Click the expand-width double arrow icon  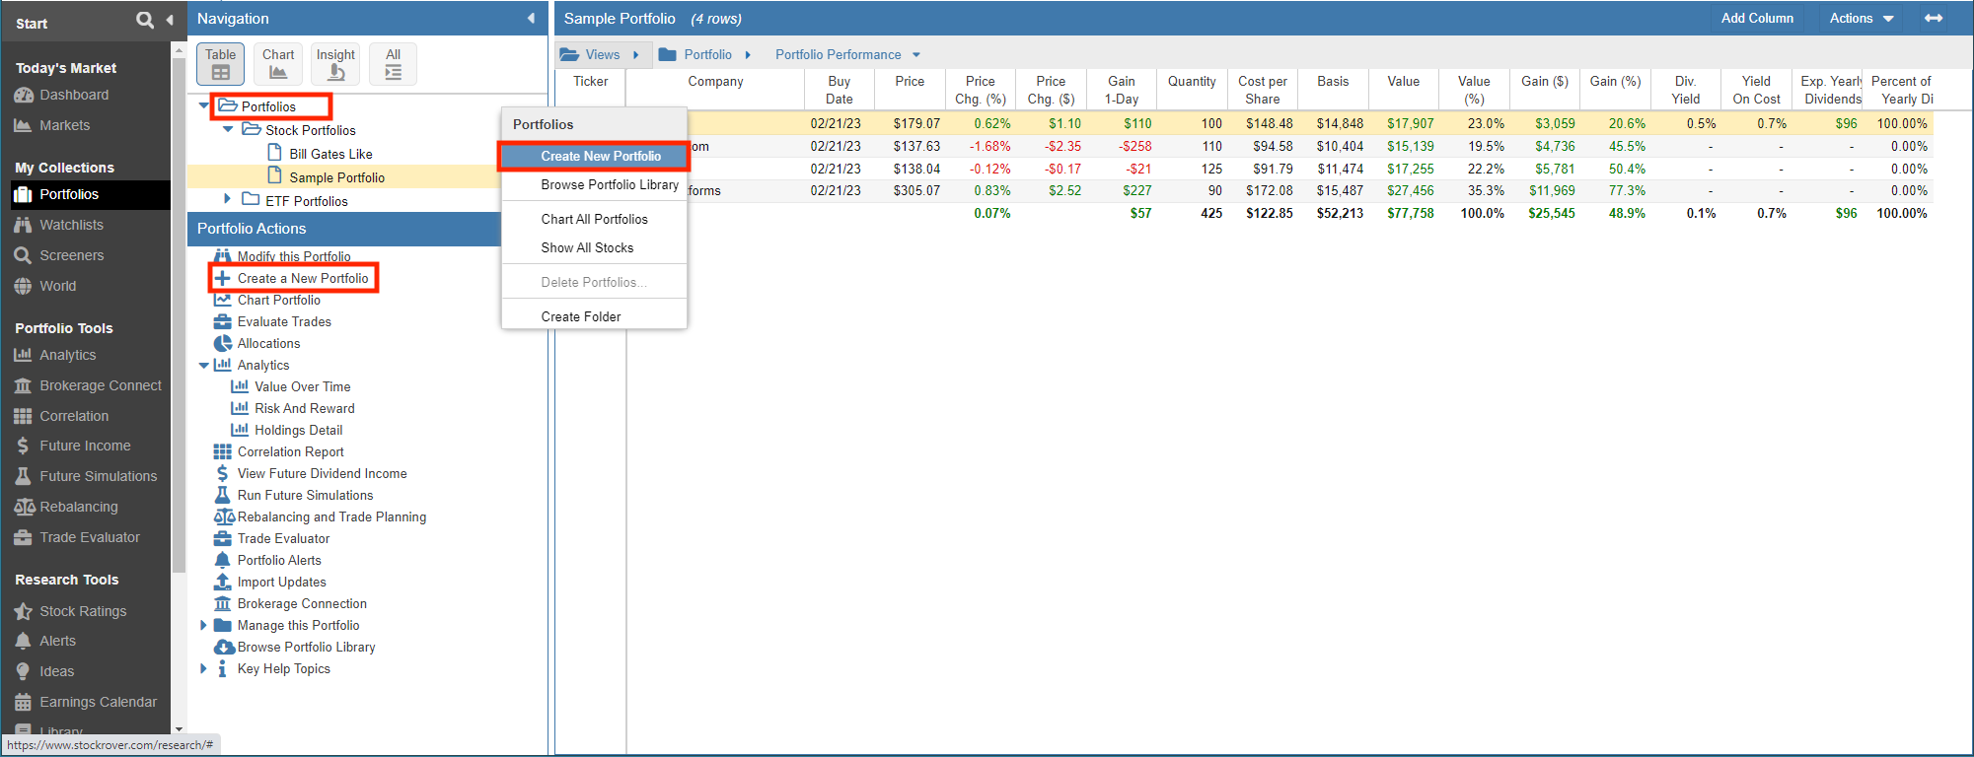pyautogui.click(x=1933, y=19)
